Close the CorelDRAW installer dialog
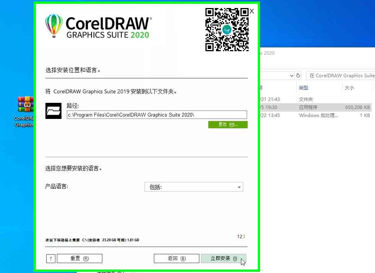 point(252,11)
